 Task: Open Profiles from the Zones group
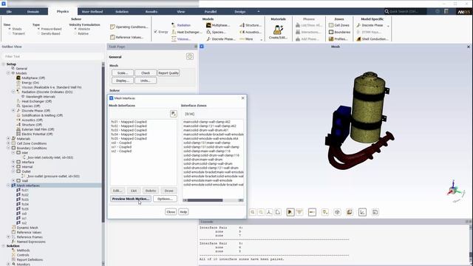click(x=338, y=39)
